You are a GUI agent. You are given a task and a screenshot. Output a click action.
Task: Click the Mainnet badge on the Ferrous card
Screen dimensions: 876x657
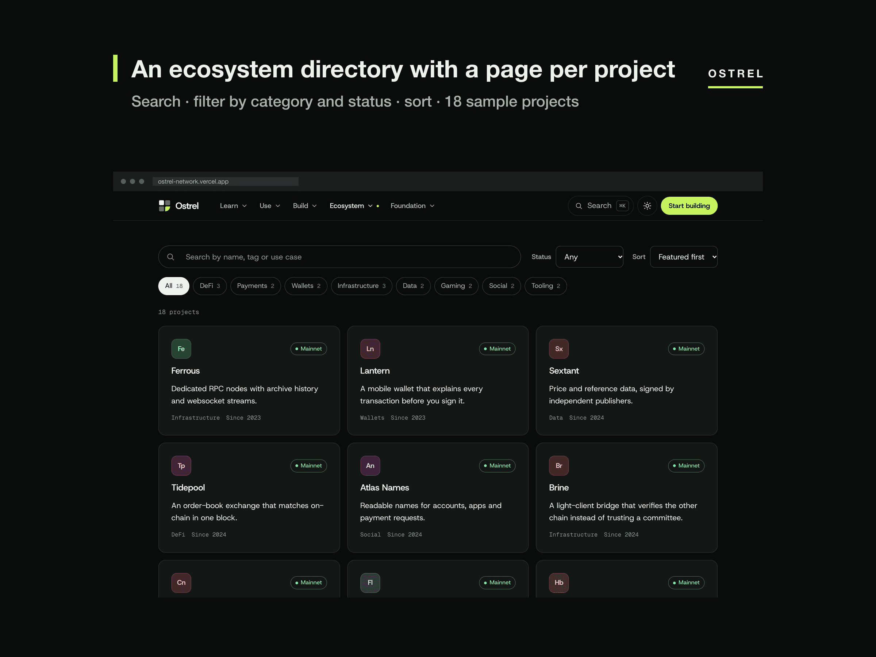308,349
